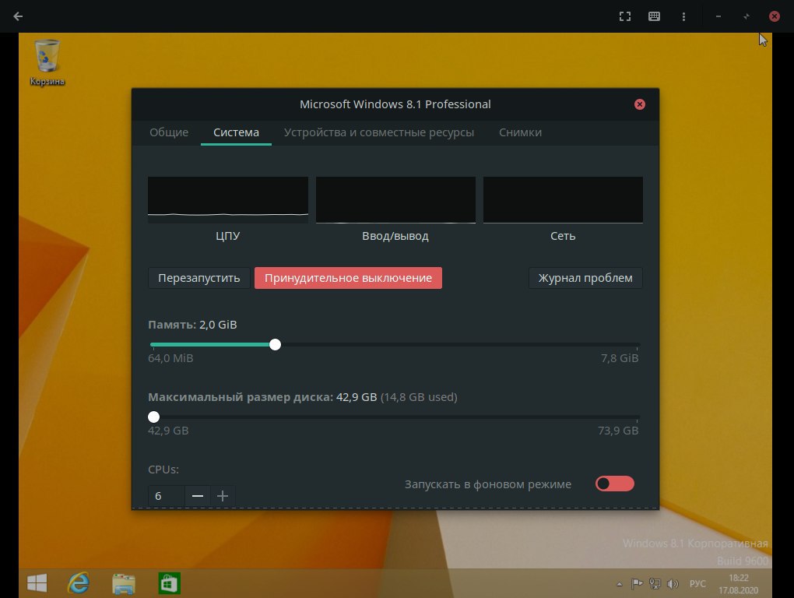Click the 64,0 MiB minimum memory label
The width and height of the screenshot is (794, 598).
[170, 358]
